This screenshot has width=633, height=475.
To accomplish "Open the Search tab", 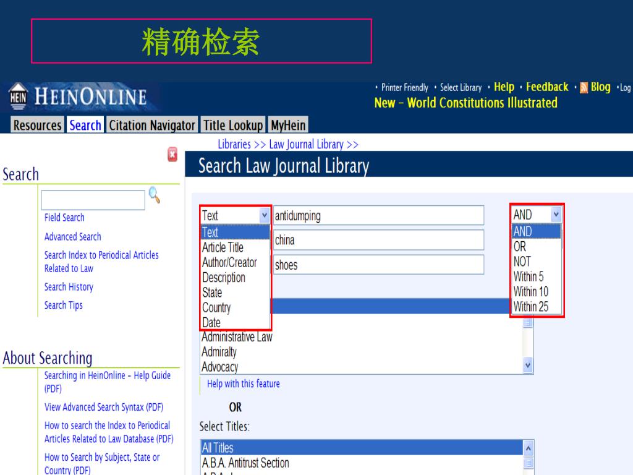I will (85, 125).
